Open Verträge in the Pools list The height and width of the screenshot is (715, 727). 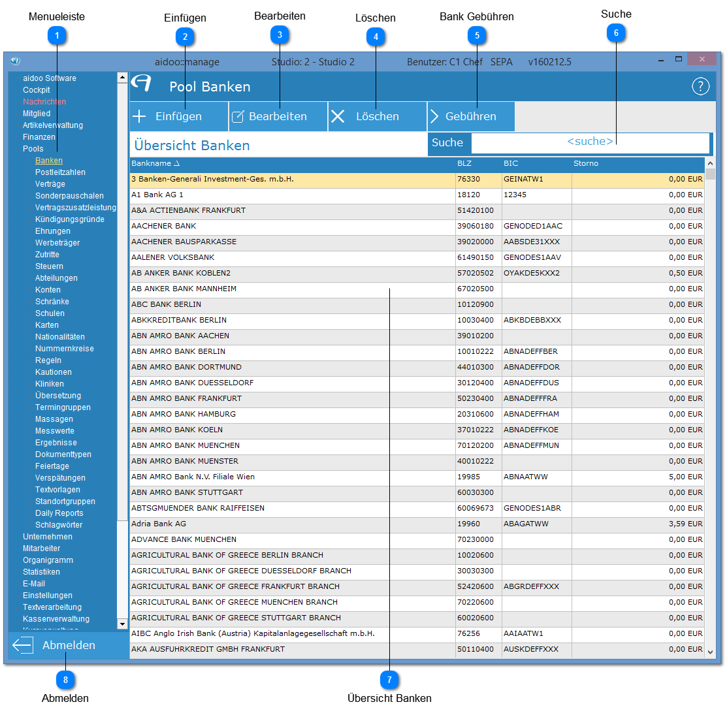pyautogui.click(x=50, y=184)
